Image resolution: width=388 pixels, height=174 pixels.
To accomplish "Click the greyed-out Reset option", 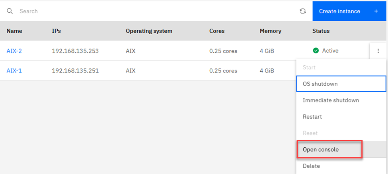I will [341, 133].
